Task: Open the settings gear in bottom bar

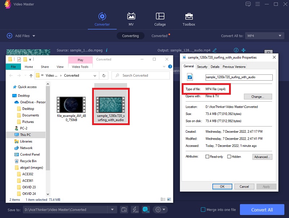Action: (x=158, y=210)
